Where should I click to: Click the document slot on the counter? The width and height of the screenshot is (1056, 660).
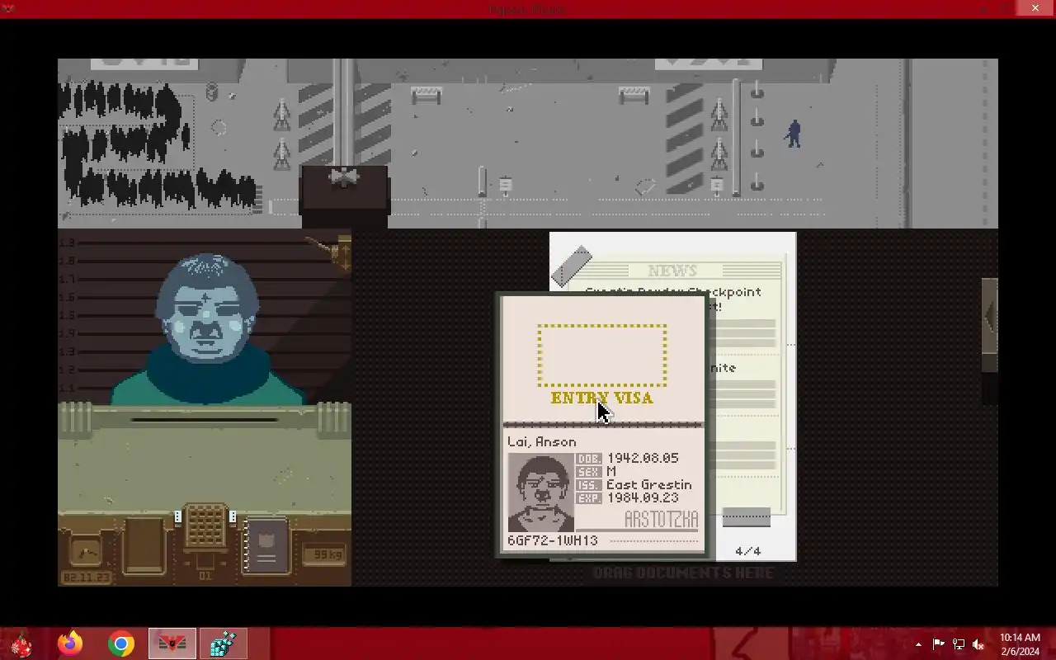coord(205,419)
